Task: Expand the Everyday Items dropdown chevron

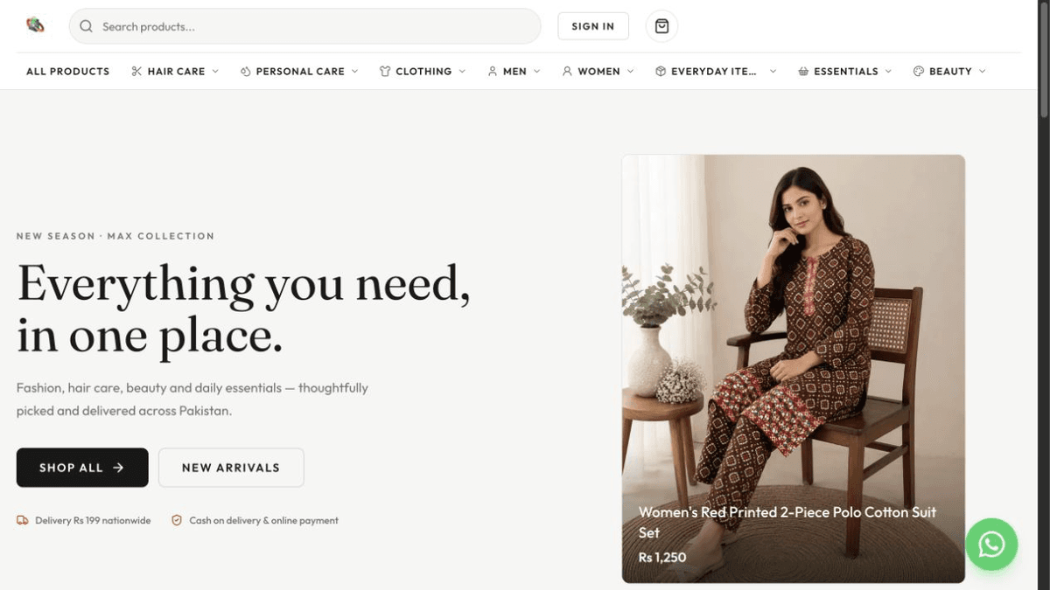Action: point(773,72)
